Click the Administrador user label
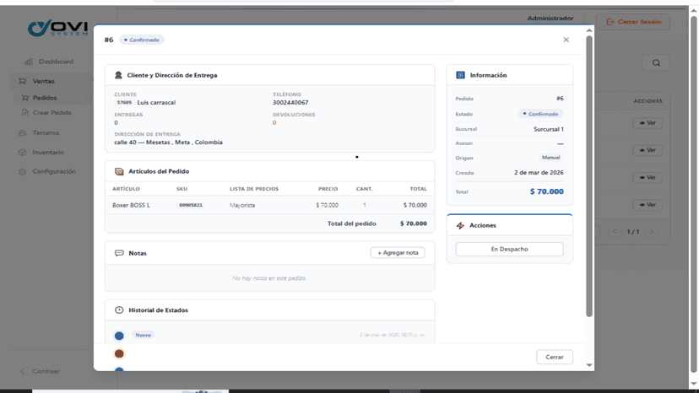 [x=550, y=19]
